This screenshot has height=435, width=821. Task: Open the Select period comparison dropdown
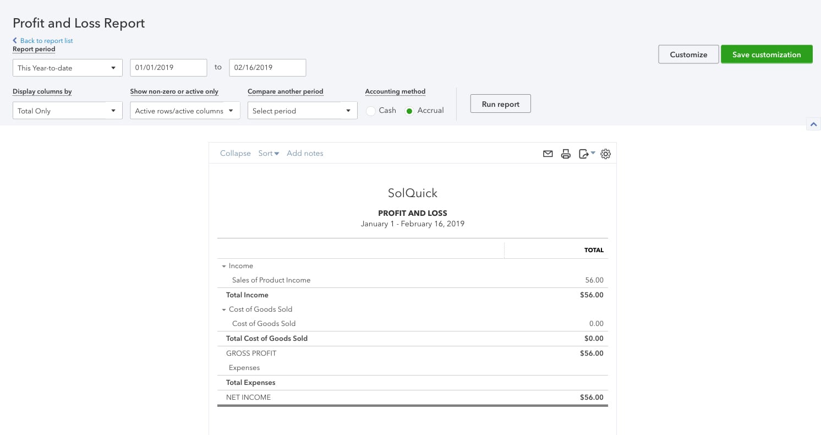[302, 111]
